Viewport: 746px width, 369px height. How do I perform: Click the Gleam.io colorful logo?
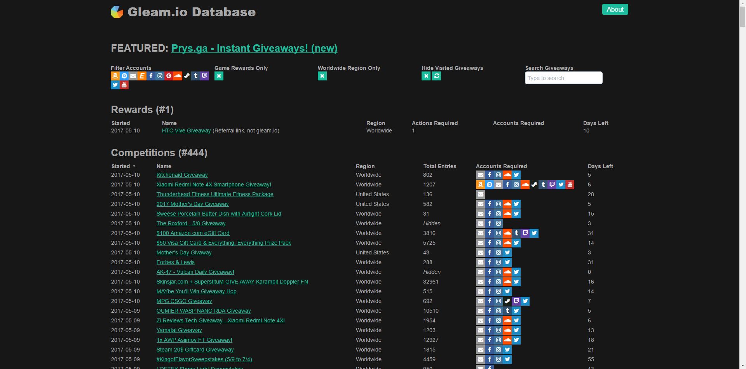pos(117,12)
